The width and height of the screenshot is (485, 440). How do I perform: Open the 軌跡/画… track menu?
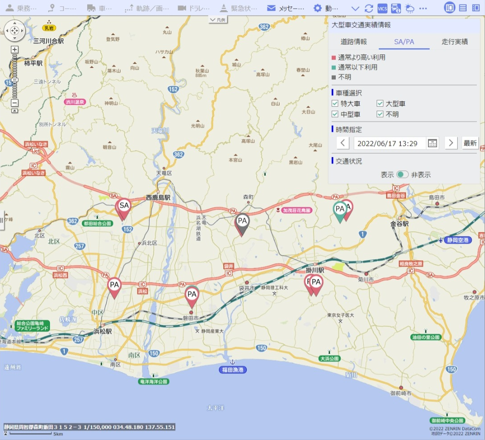click(147, 8)
